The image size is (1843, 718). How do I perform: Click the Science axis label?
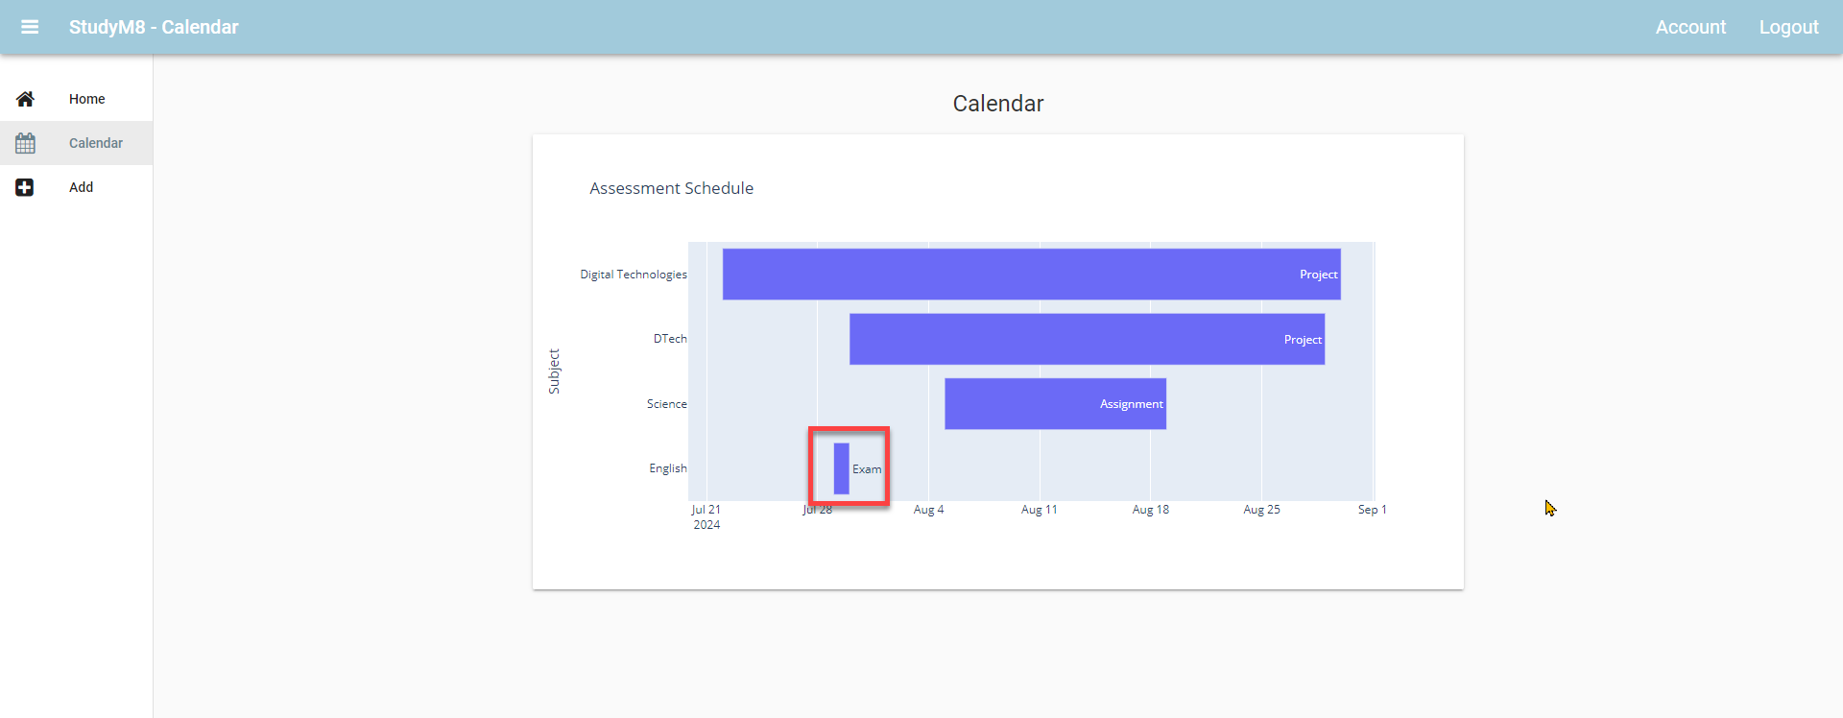click(667, 404)
